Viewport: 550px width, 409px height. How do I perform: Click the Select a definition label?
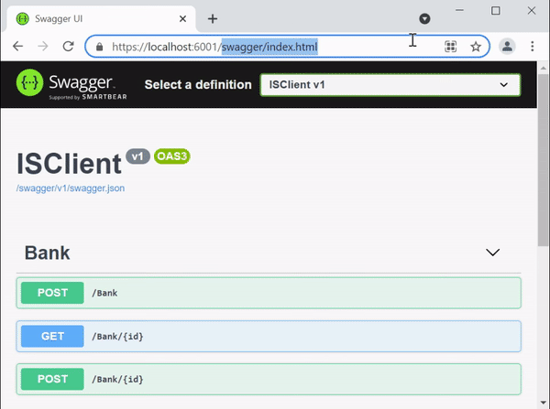click(198, 85)
